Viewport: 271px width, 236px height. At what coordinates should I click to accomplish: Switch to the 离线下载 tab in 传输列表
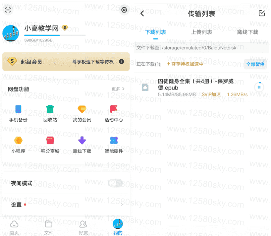[x=247, y=32]
